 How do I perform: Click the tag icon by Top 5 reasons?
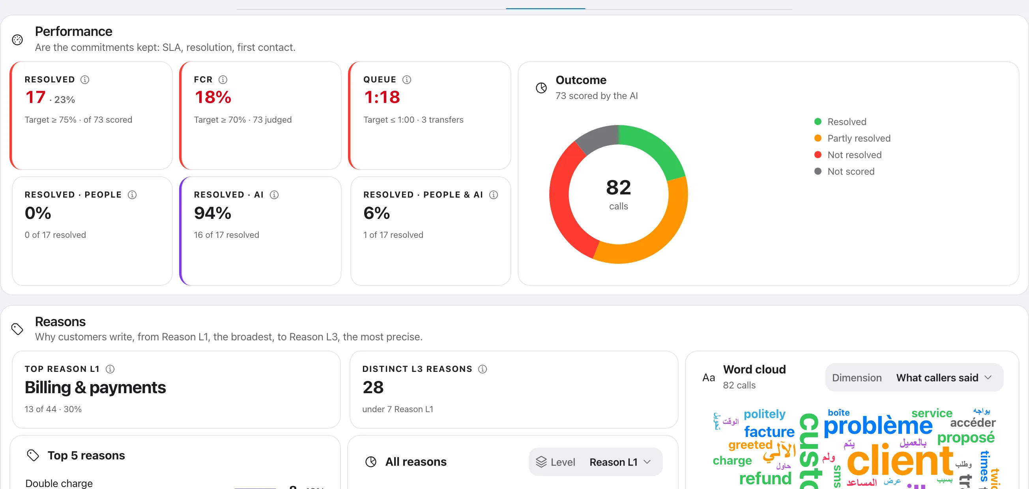click(x=33, y=455)
